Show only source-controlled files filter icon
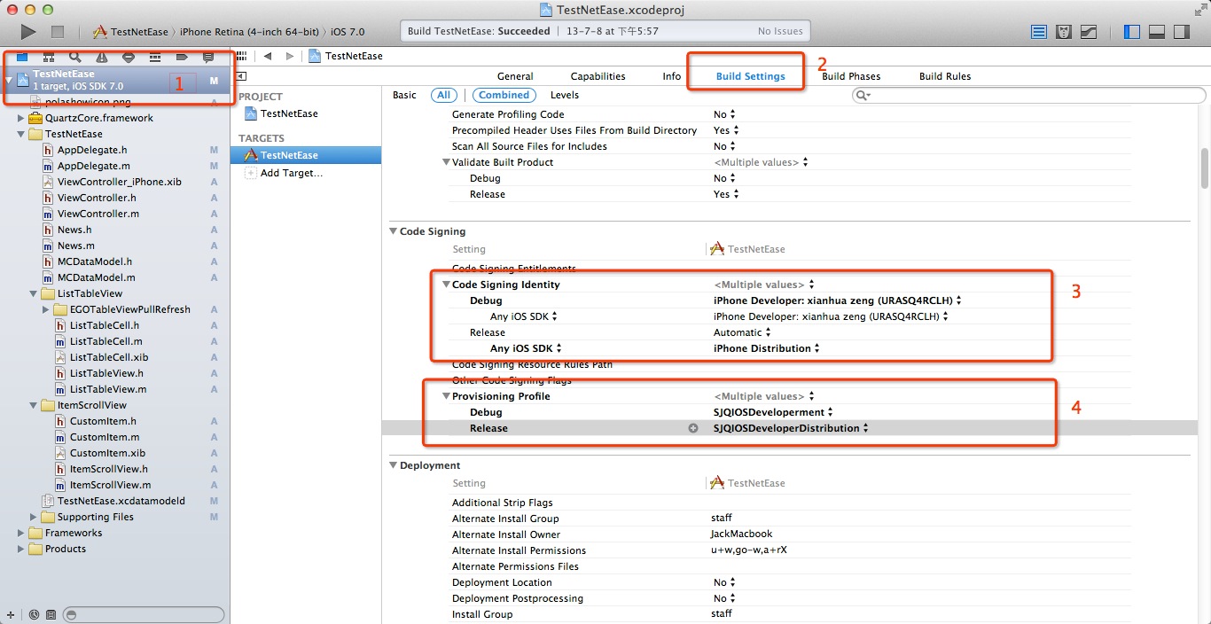Image resolution: width=1211 pixels, height=624 pixels. tap(51, 614)
